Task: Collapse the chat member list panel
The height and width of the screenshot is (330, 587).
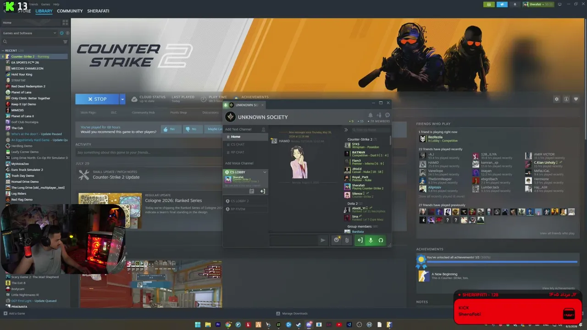Action: pyautogui.click(x=346, y=130)
